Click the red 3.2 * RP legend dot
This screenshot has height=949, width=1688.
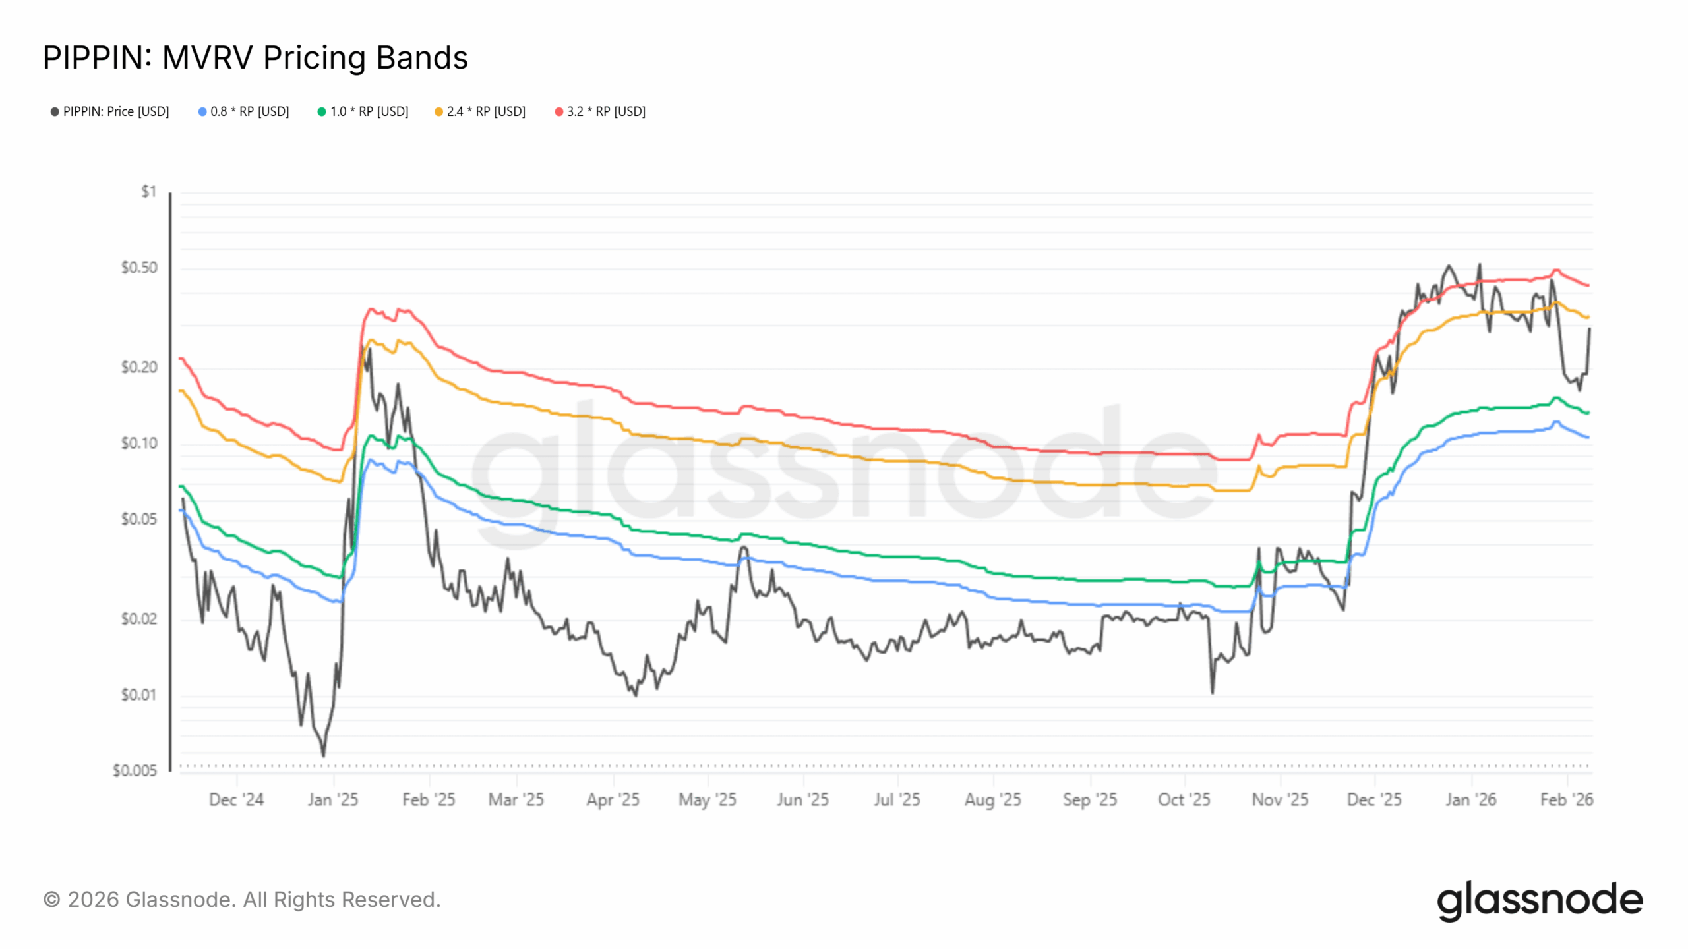tap(559, 112)
